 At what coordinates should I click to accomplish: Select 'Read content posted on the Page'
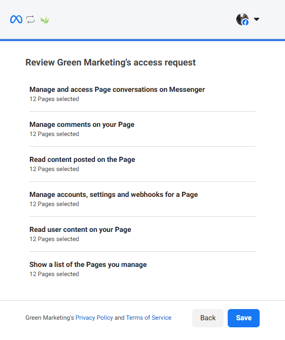(x=142, y=164)
